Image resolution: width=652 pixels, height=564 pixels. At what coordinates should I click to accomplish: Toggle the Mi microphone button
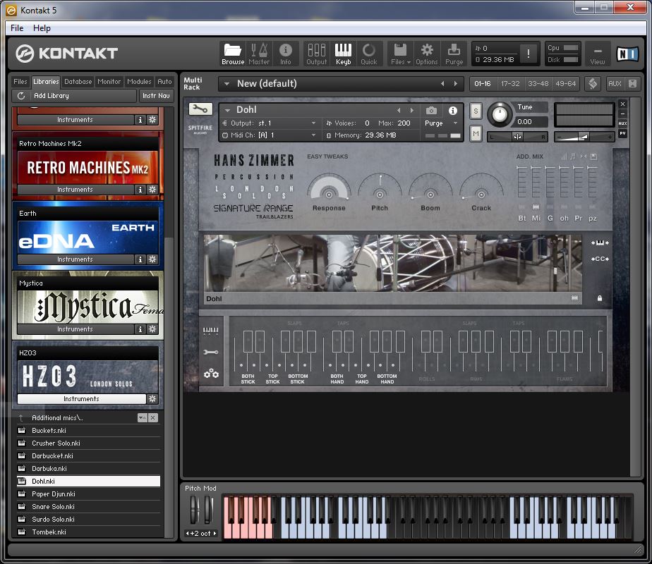point(536,207)
